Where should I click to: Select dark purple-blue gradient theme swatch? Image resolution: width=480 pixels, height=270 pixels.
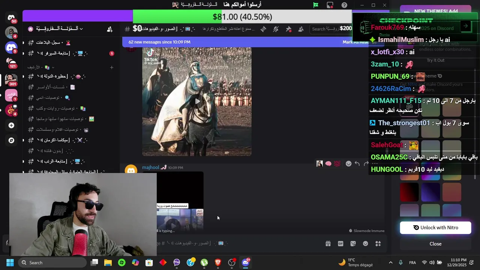430,192
